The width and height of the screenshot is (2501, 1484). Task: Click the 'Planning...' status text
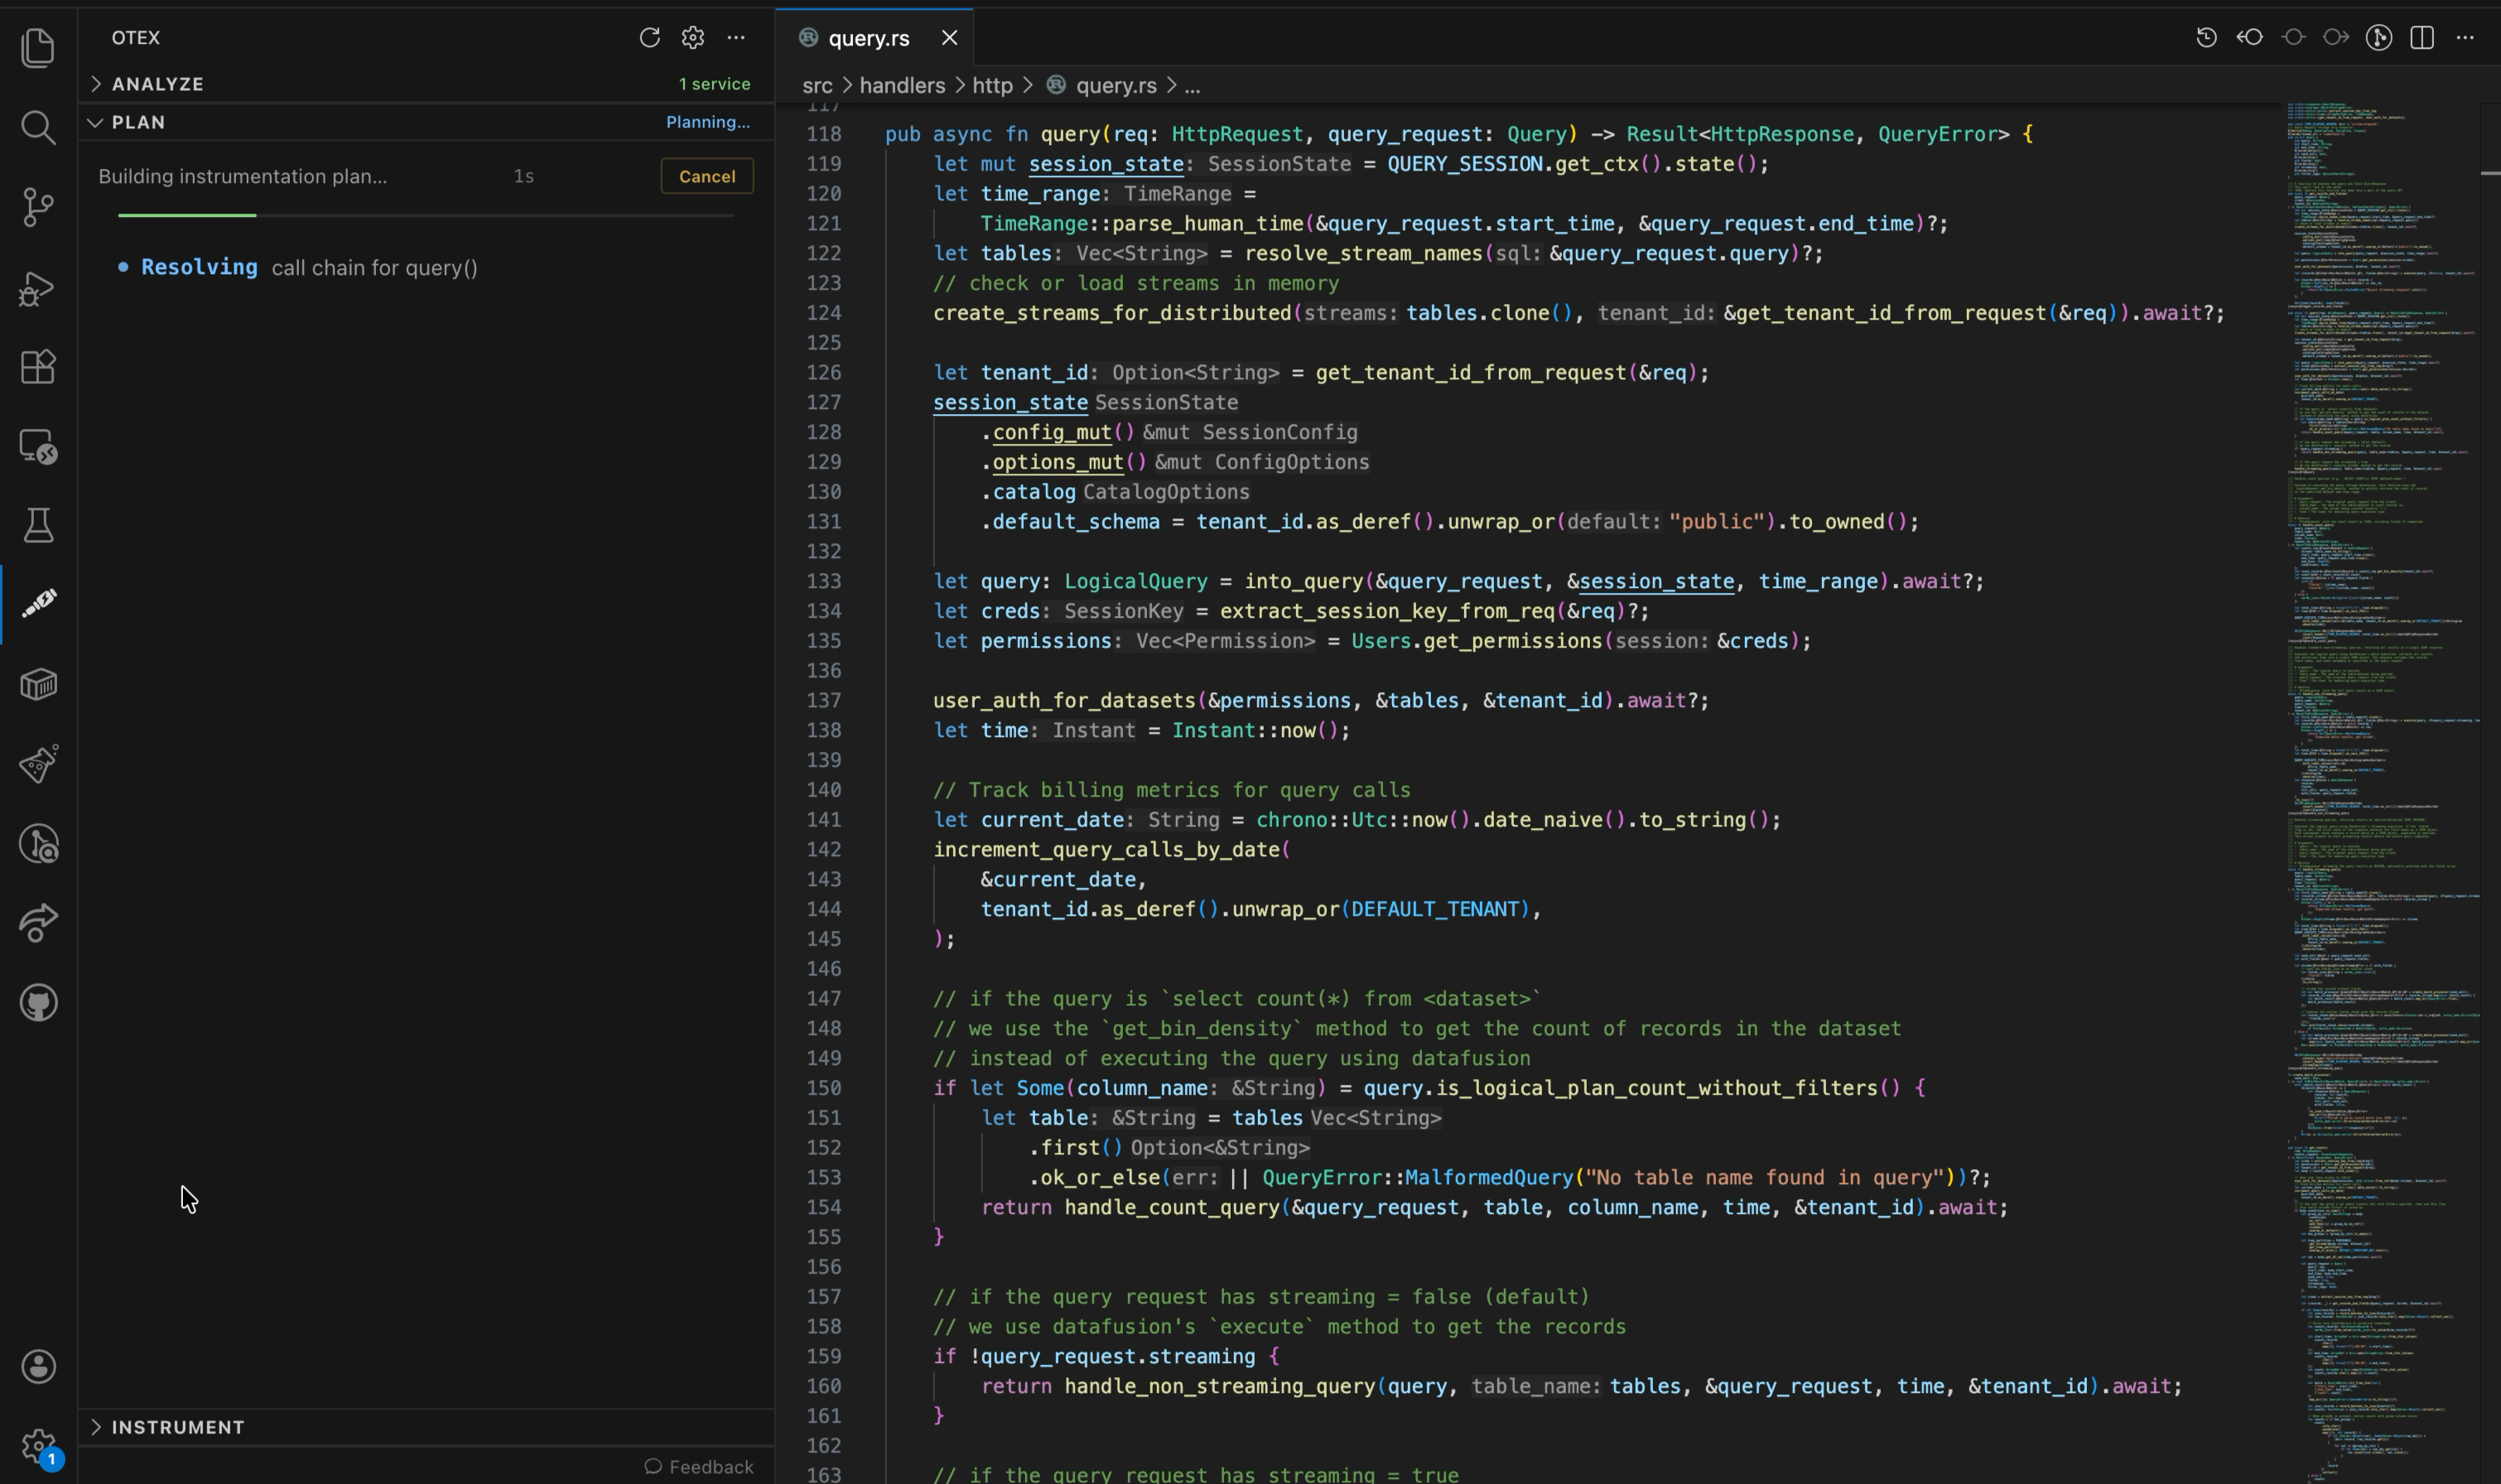pos(708,122)
